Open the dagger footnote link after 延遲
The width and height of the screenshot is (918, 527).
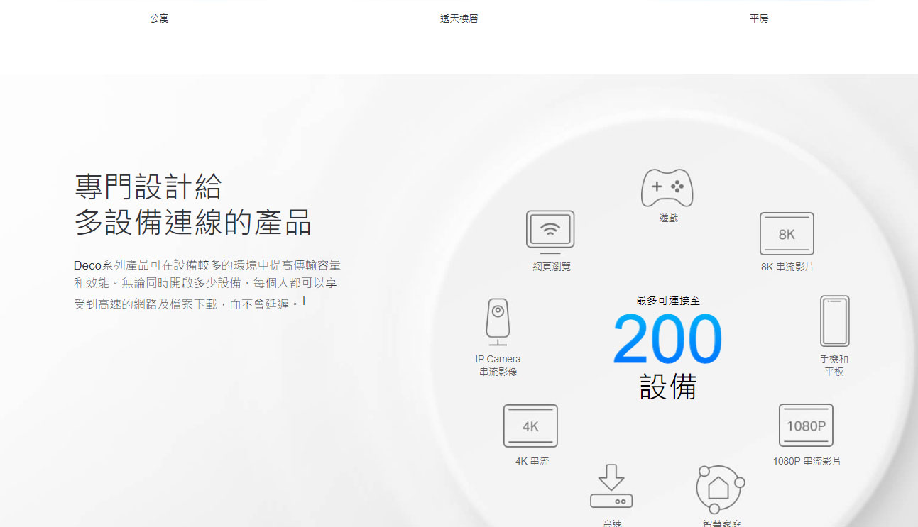pyautogui.click(x=304, y=301)
